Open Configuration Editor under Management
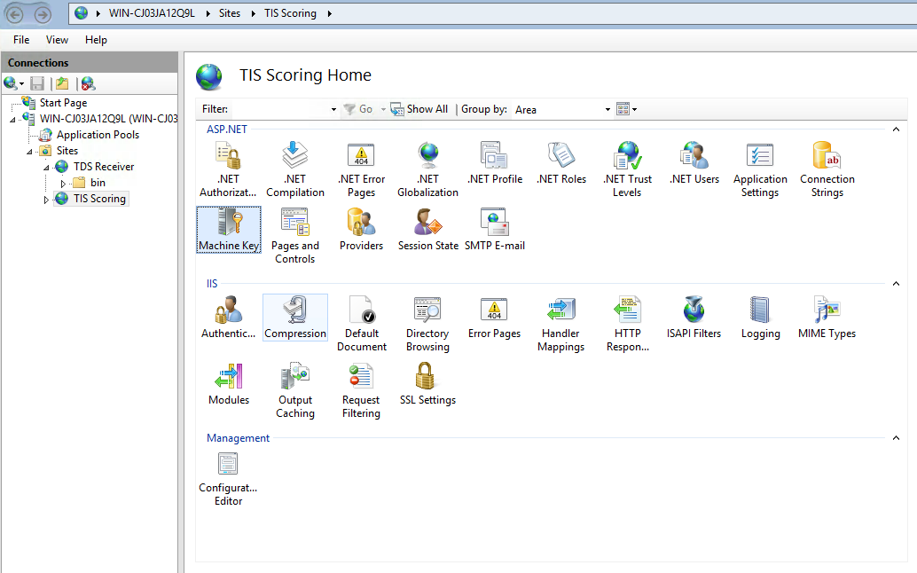Viewport: 917px width, 573px height. pyautogui.click(x=228, y=479)
